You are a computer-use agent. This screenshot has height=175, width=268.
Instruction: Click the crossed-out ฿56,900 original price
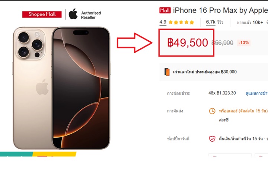click(222, 43)
